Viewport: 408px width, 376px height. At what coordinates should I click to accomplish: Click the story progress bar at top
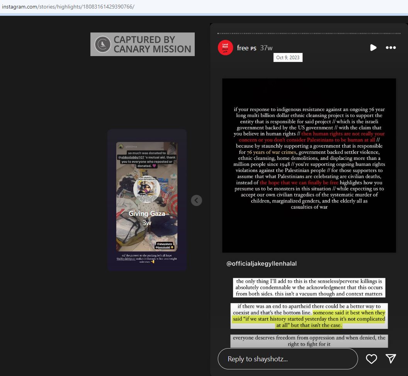pos(308,33)
